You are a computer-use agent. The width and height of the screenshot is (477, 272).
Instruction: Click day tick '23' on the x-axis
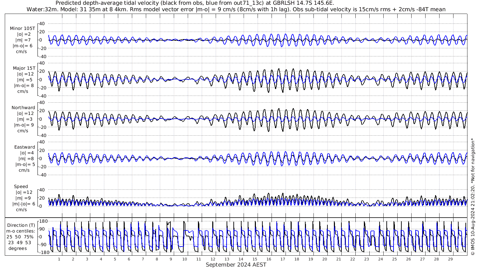click(366, 259)
